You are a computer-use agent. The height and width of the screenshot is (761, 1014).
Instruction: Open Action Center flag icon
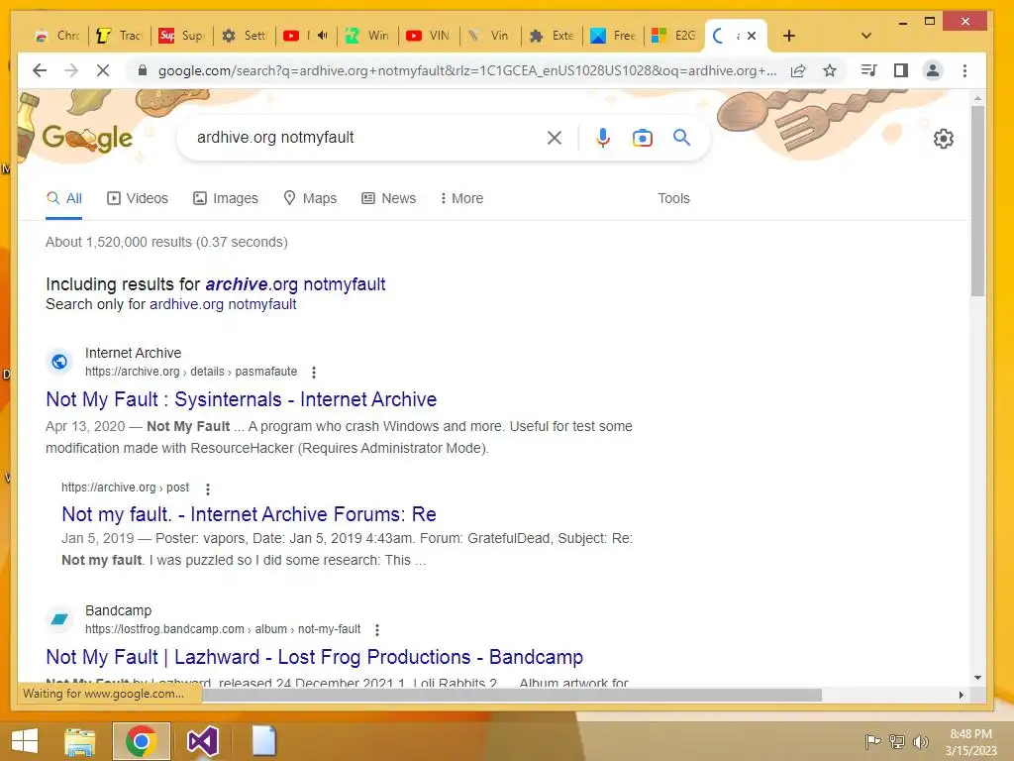click(872, 741)
